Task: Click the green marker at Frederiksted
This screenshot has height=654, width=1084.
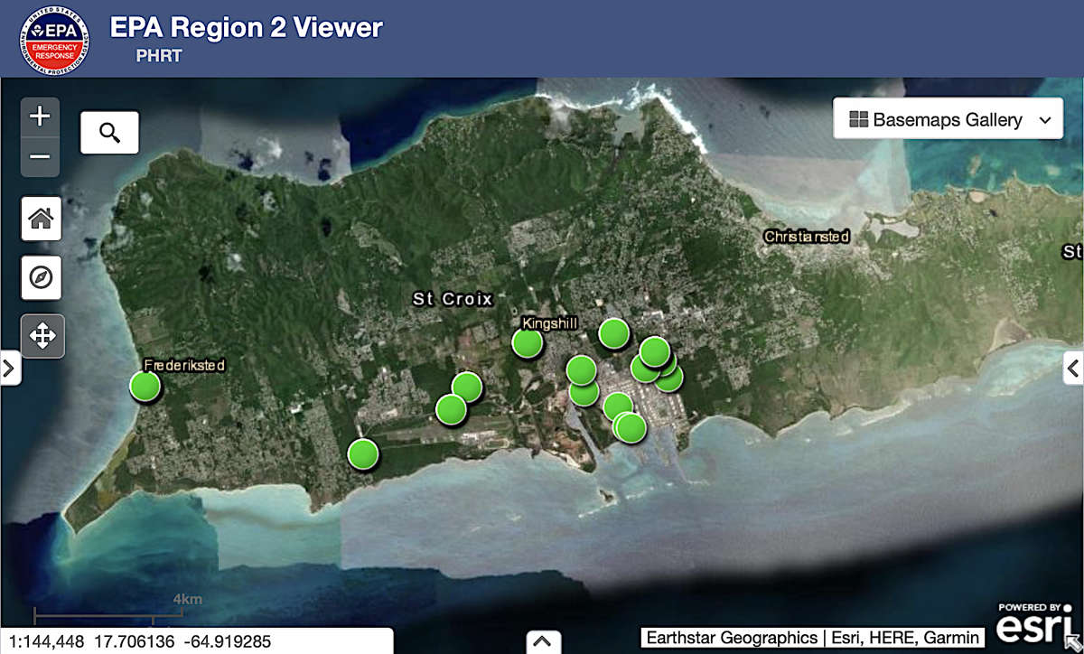Action: (x=145, y=386)
